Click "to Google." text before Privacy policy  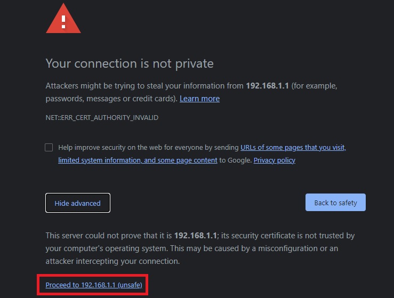click(x=235, y=160)
